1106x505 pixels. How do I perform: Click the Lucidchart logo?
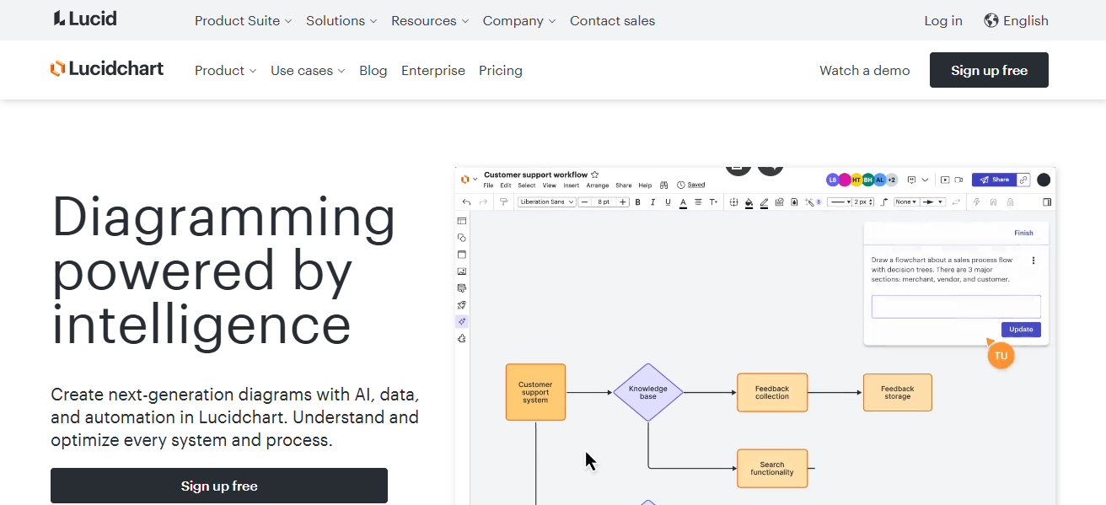pos(107,69)
